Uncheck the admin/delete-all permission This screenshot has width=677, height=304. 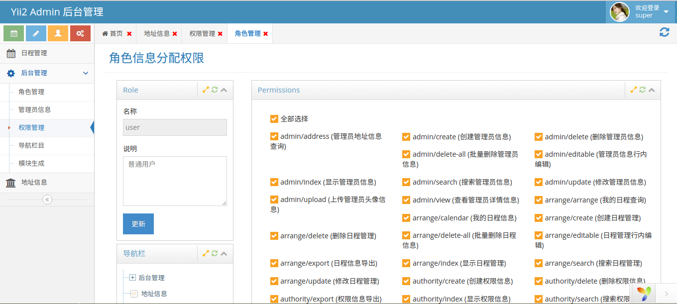406,154
